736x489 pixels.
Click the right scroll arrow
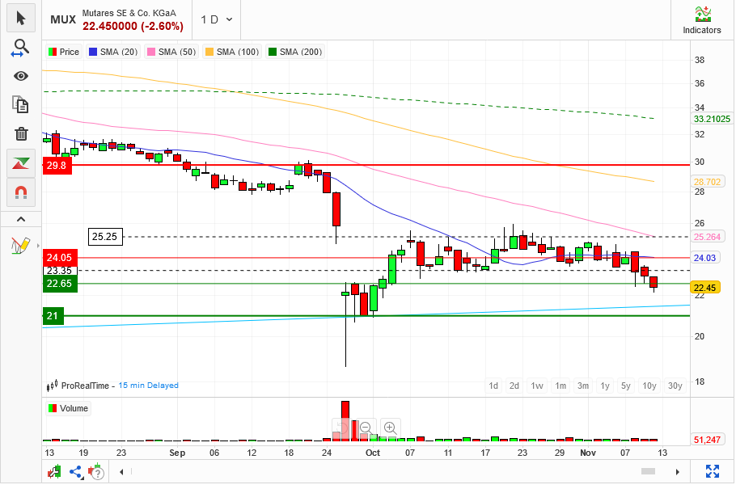coord(677,472)
